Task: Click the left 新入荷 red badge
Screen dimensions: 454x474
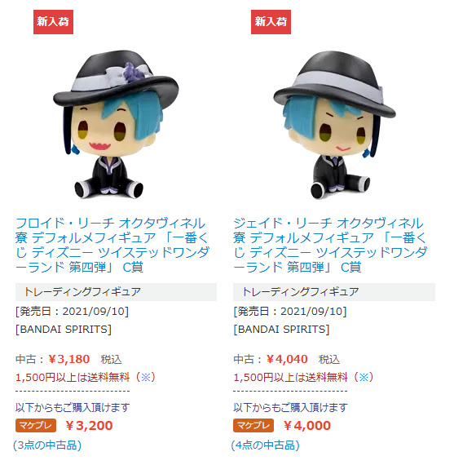Action: click(x=53, y=22)
